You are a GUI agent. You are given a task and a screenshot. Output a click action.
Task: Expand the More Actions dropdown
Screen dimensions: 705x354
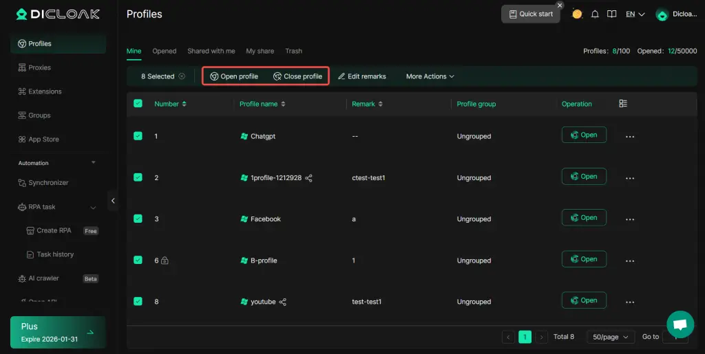430,76
